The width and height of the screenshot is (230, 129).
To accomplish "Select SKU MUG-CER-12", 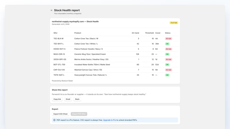I will pyautogui.click(x=59, y=54).
